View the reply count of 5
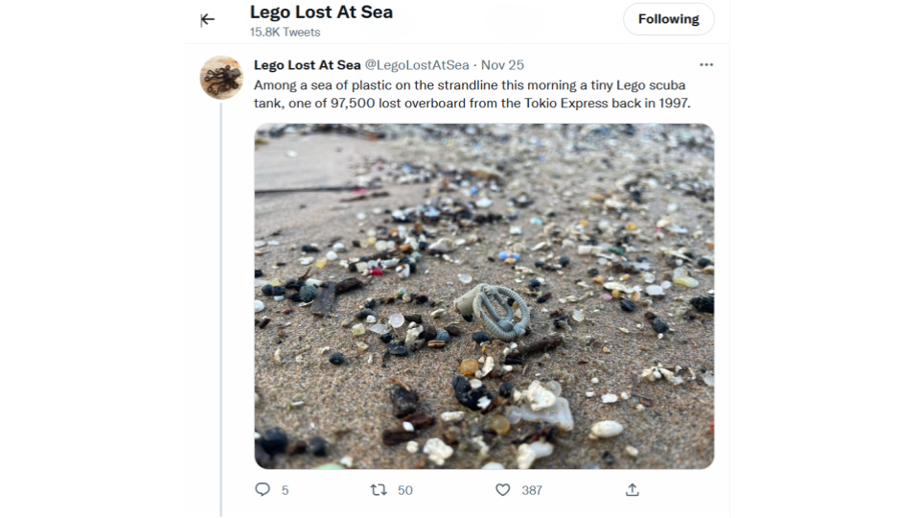This screenshot has width=920, height=518. [285, 490]
